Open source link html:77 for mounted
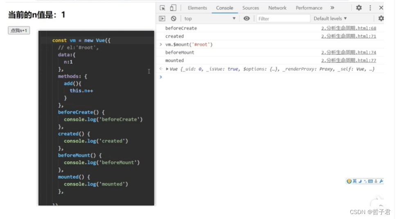This screenshot has height=219, width=397. click(x=349, y=60)
